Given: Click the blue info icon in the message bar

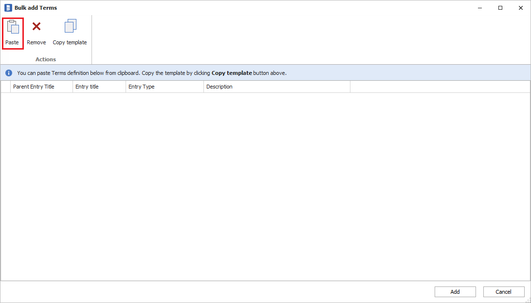Looking at the screenshot, I should click(9, 73).
